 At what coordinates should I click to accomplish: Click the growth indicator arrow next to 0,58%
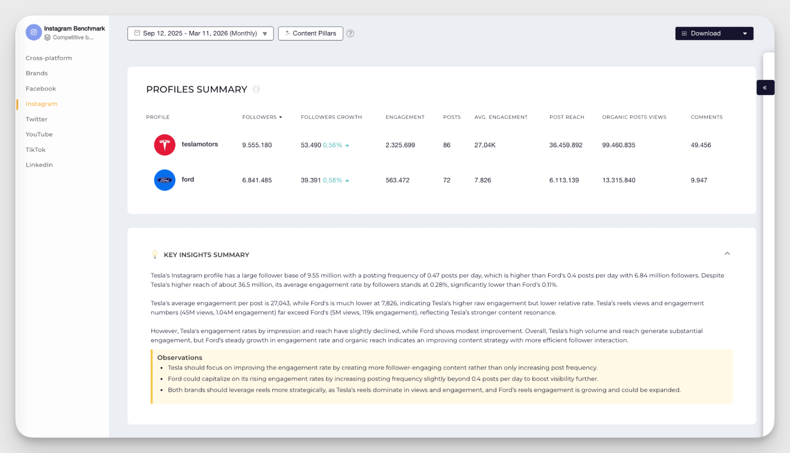tap(347, 180)
